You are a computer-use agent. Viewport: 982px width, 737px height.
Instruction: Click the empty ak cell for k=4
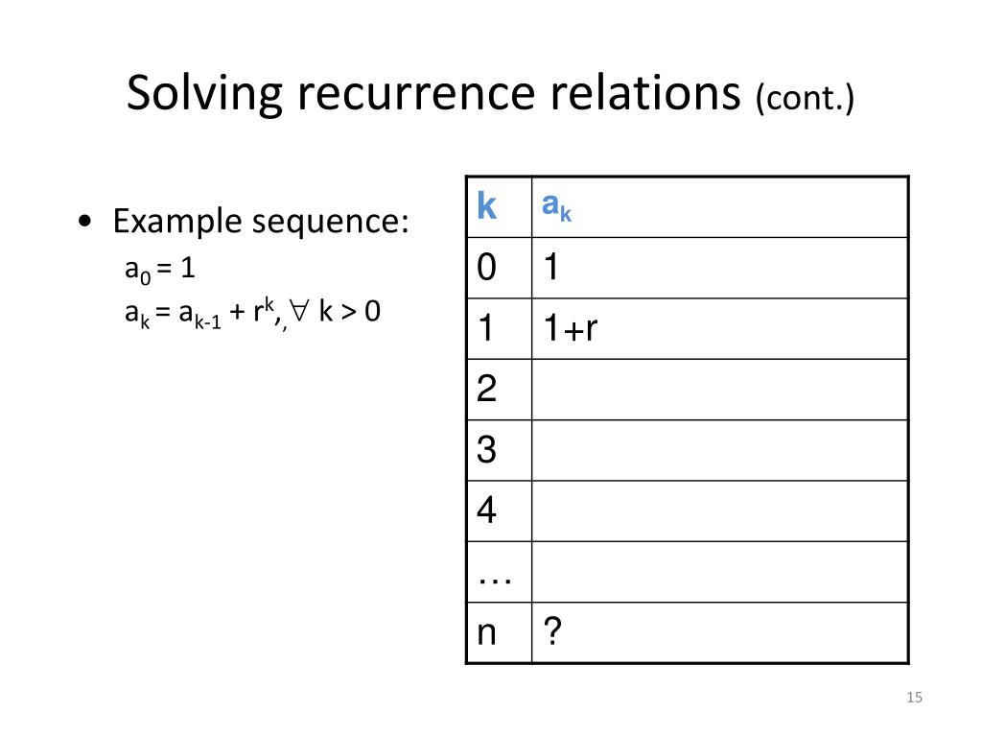click(x=719, y=511)
